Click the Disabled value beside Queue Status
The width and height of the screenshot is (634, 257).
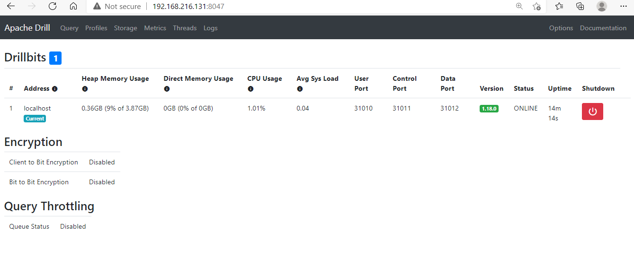[73, 226]
